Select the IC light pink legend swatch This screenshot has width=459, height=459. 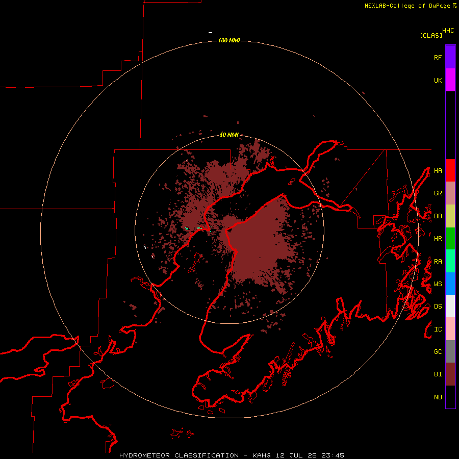coord(450,329)
